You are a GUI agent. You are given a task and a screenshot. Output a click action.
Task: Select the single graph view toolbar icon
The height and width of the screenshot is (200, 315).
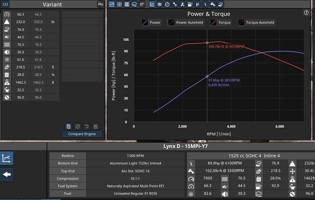(112, 4)
